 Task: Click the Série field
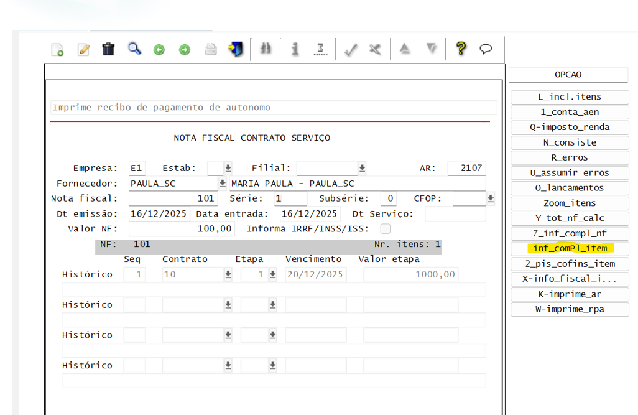click(x=290, y=198)
